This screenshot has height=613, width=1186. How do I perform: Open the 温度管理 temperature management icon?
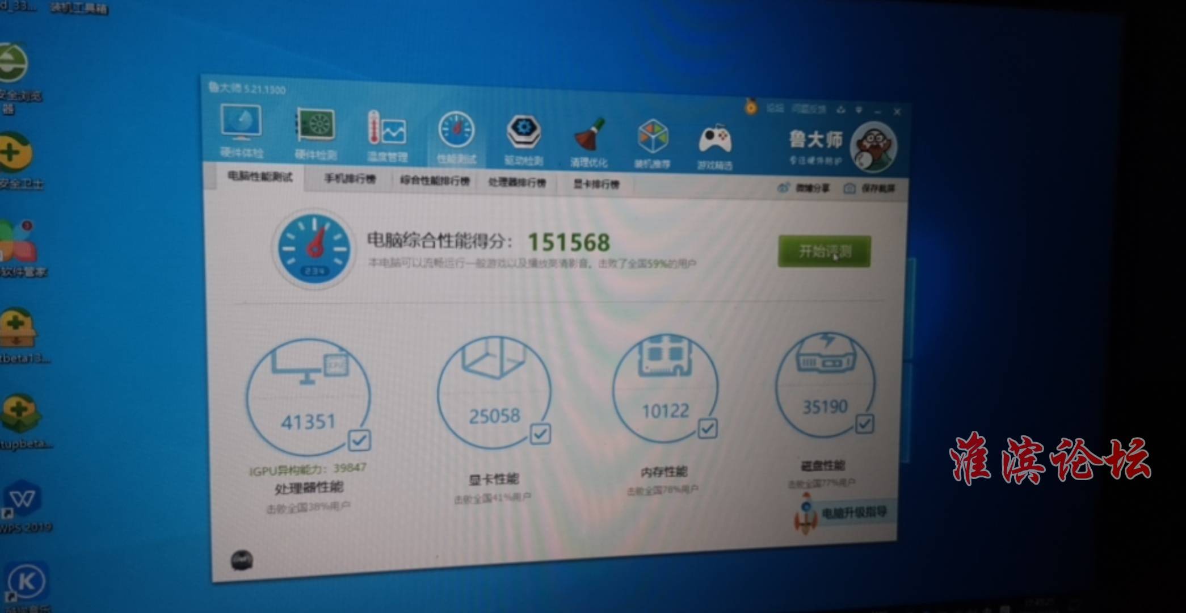pyautogui.click(x=387, y=136)
